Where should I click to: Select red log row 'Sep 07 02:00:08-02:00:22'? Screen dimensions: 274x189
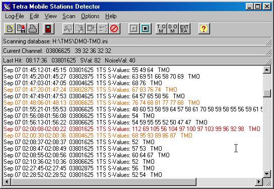(132, 129)
